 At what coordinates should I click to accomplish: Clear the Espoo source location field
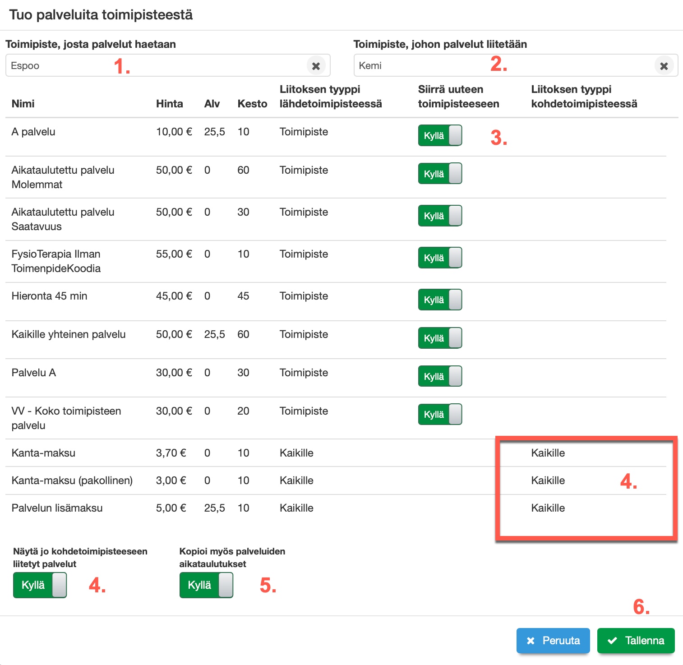click(316, 66)
